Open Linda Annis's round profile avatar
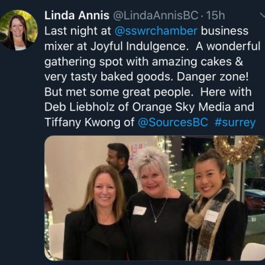265x265 pixels. 19,30
